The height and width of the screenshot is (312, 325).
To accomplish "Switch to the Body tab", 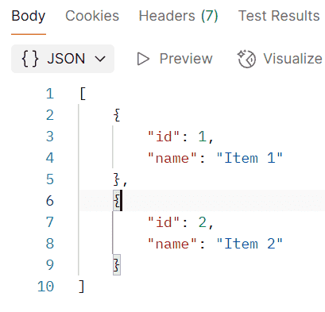I will [29, 16].
